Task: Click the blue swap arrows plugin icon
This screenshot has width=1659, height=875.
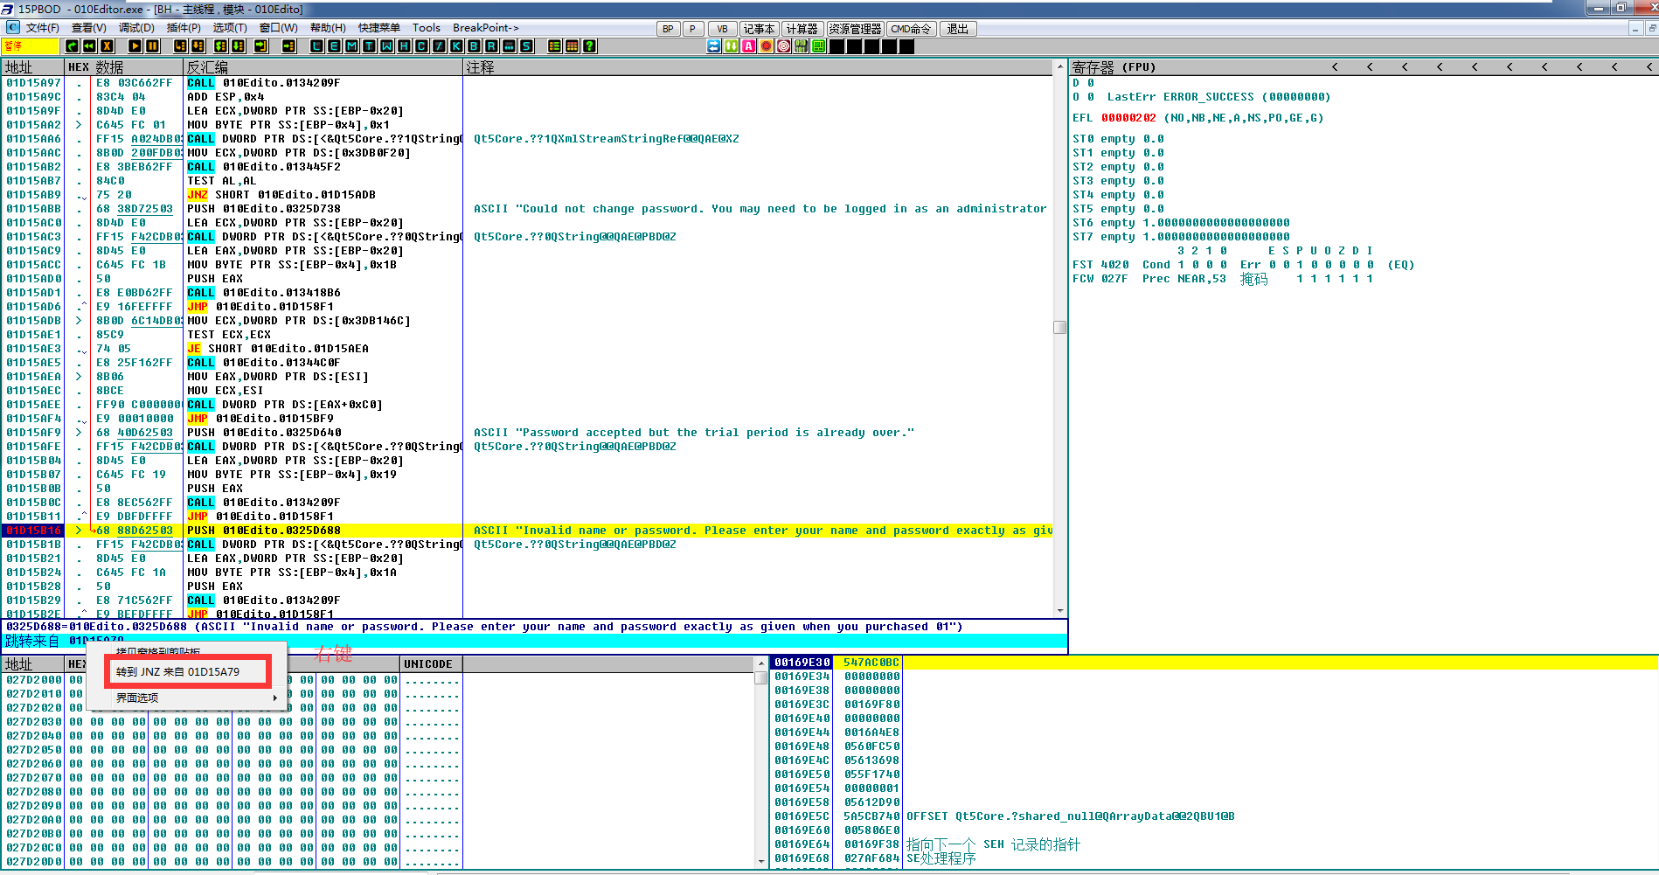Action: click(x=714, y=46)
